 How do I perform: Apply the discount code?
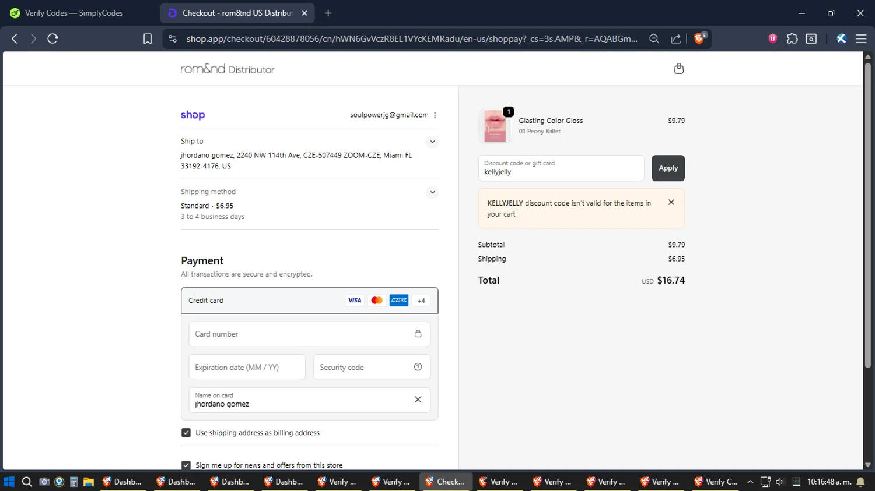pos(668,168)
